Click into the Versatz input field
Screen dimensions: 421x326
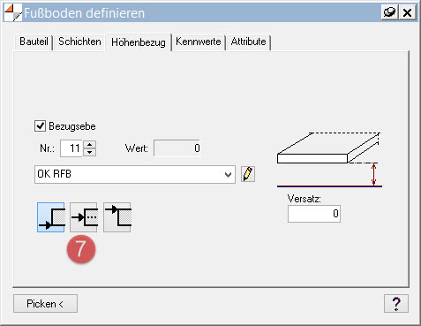(x=314, y=214)
